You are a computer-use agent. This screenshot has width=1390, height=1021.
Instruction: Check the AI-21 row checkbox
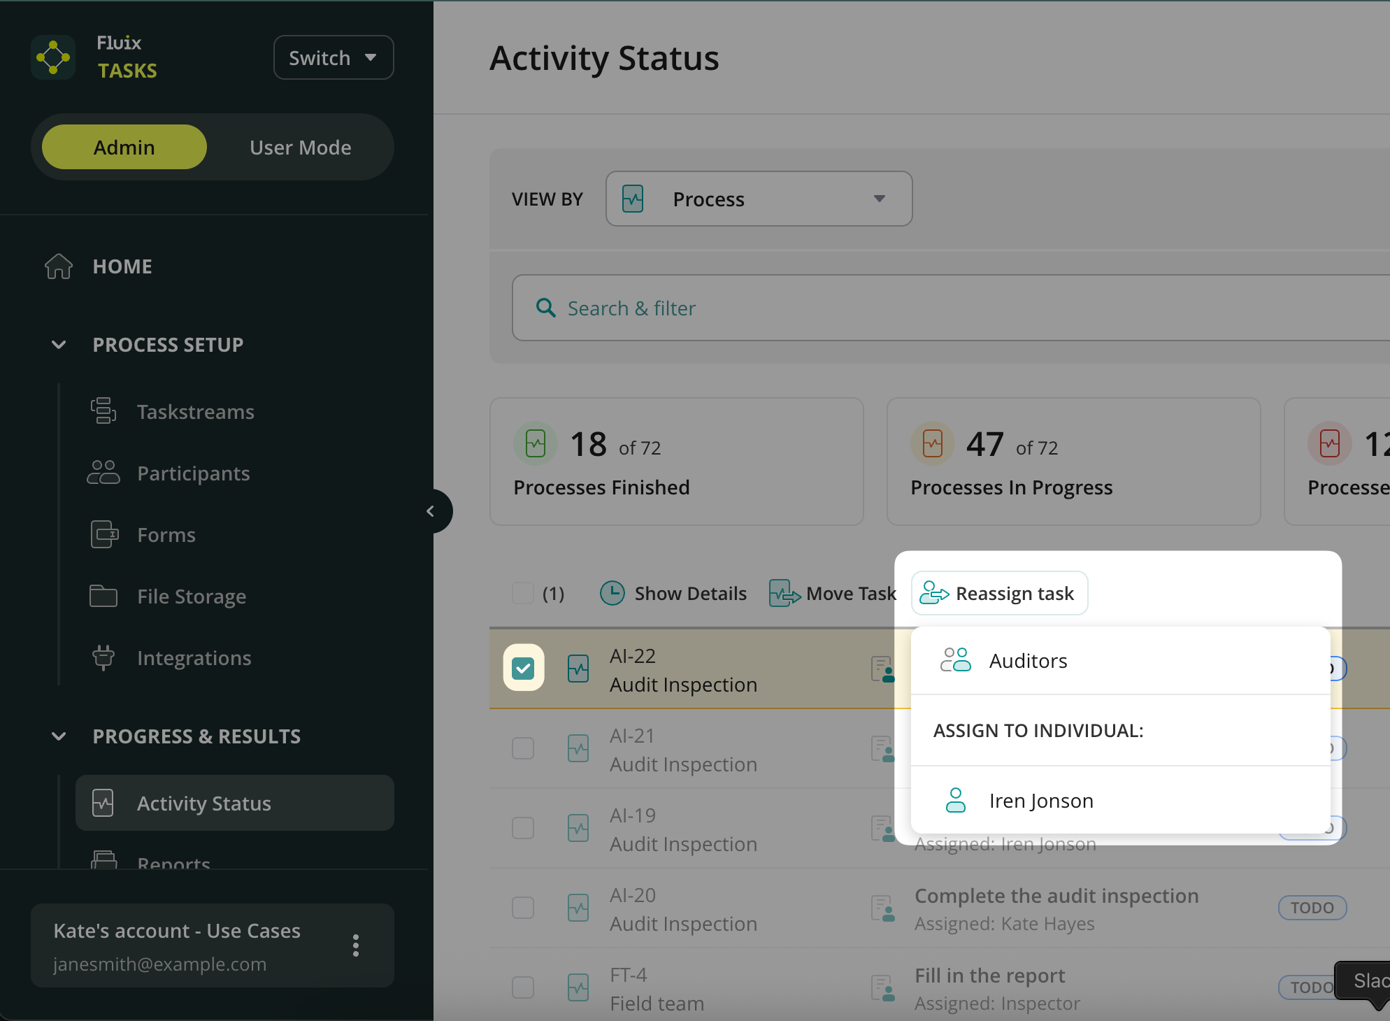[x=523, y=748]
